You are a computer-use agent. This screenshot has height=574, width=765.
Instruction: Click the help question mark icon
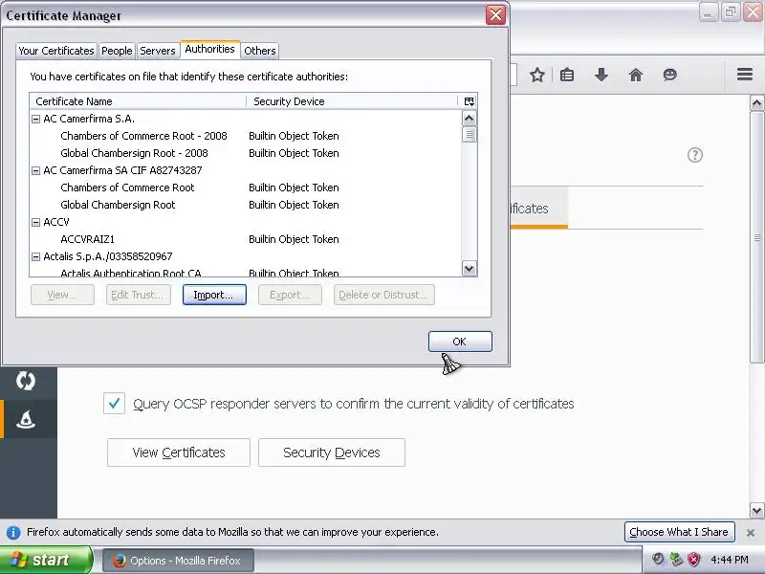pos(695,155)
